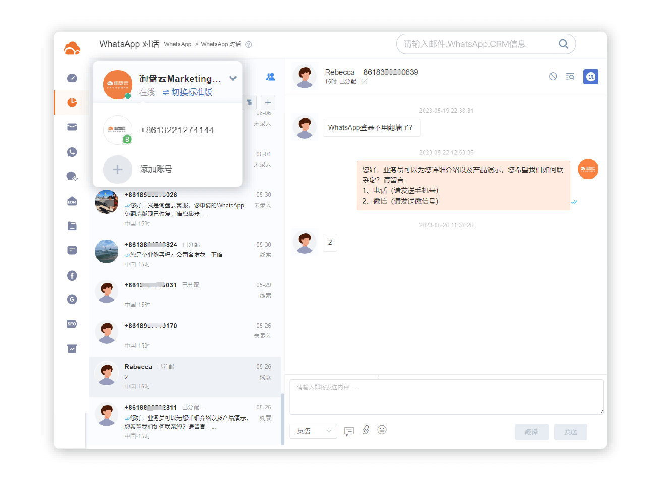
Task: Open the analytics chart sidebar icon
Action: tap(72, 349)
